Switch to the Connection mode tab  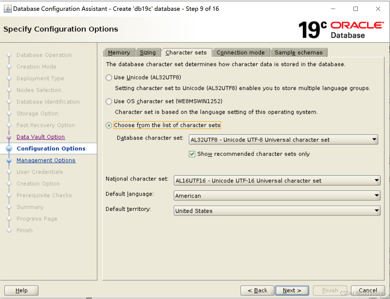click(241, 53)
